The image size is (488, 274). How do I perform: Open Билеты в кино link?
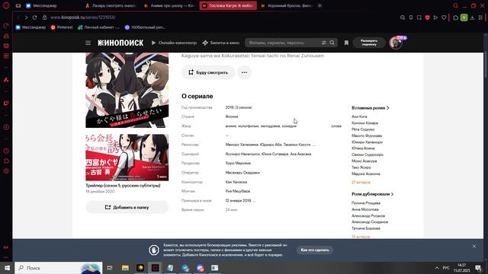coord(221,43)
